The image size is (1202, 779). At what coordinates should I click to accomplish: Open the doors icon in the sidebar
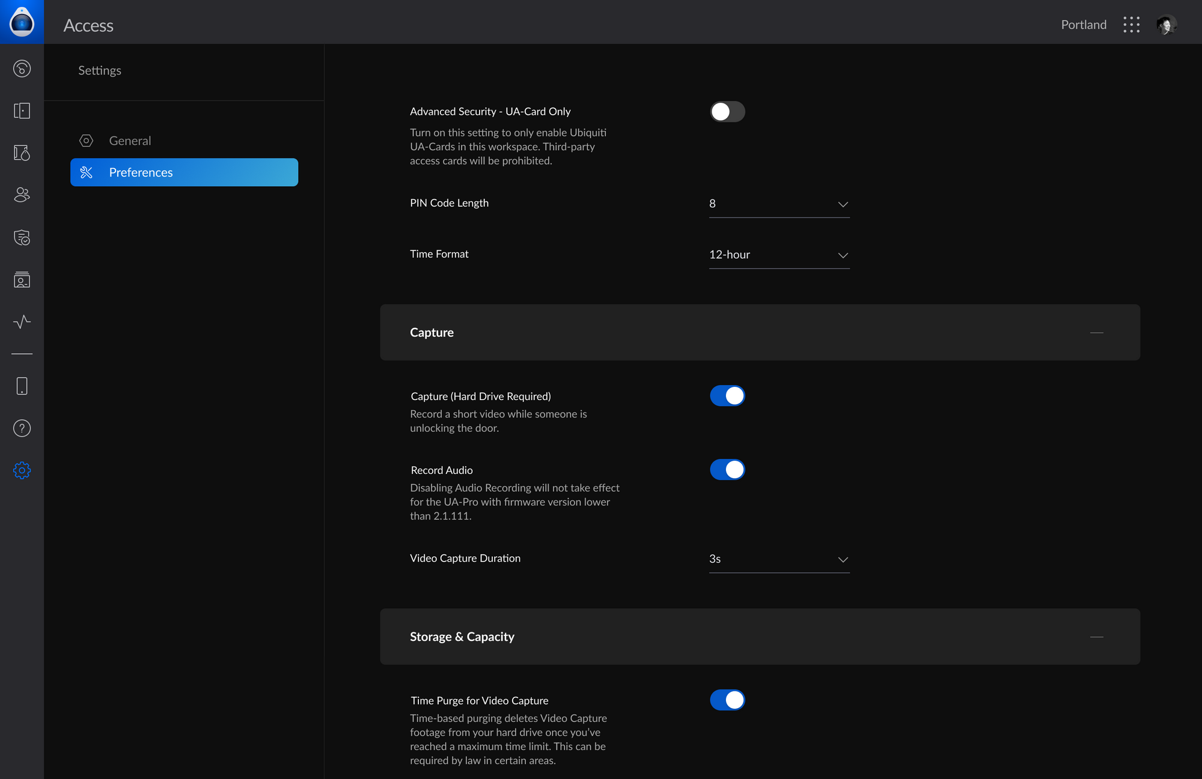tap(22, 111)
